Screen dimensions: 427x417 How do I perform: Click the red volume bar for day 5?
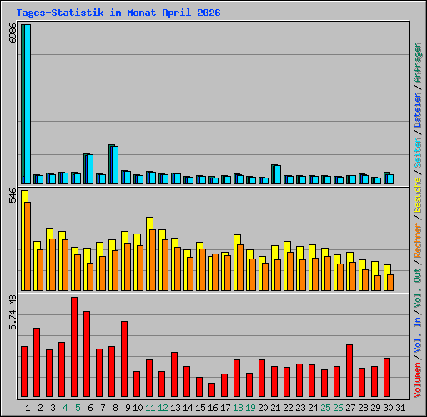[x=74, y=347]
